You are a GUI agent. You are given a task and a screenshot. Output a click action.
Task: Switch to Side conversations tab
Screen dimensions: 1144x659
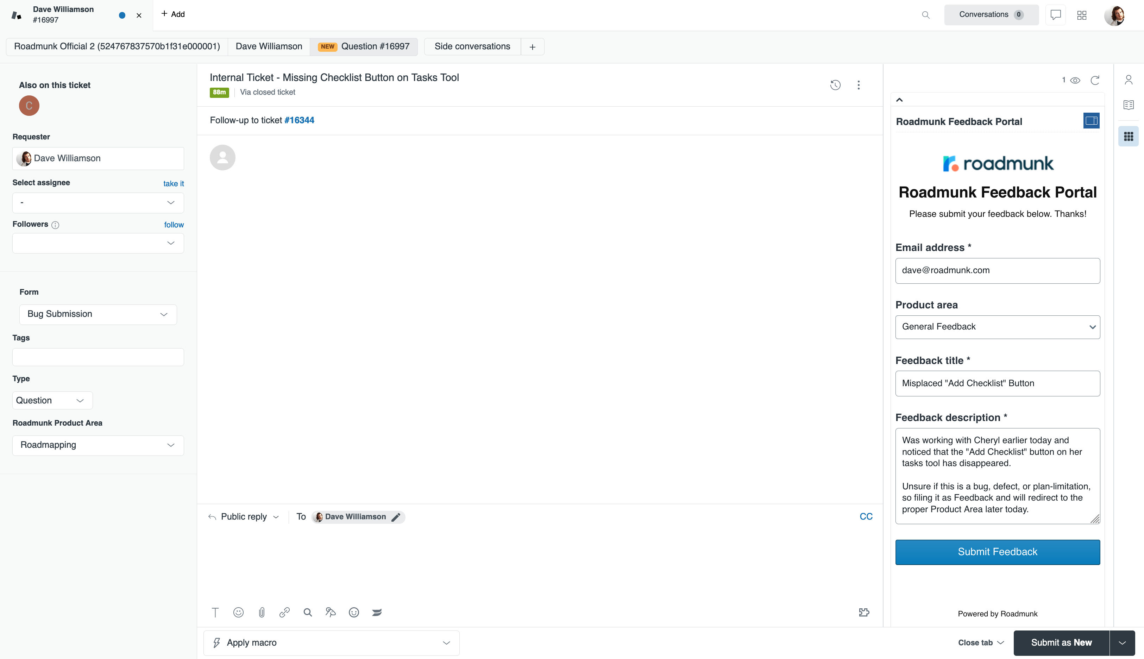[x=472, y=46]
